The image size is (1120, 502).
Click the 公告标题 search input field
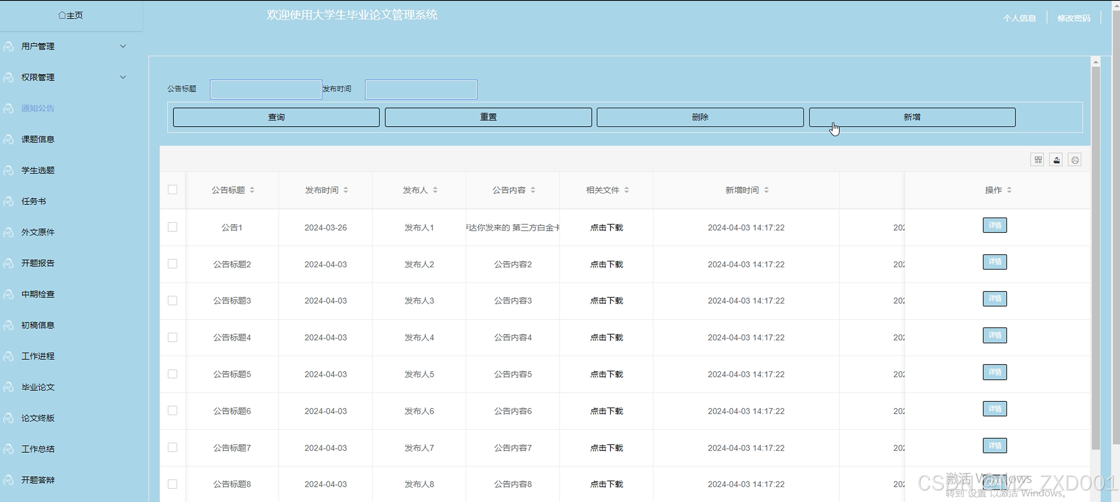[266, 89]
